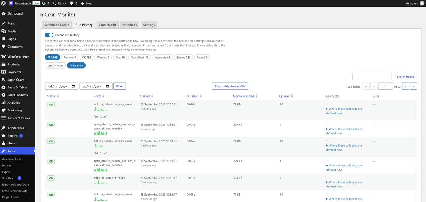
Task: Open the start date picker field
Action: [62, 86]
